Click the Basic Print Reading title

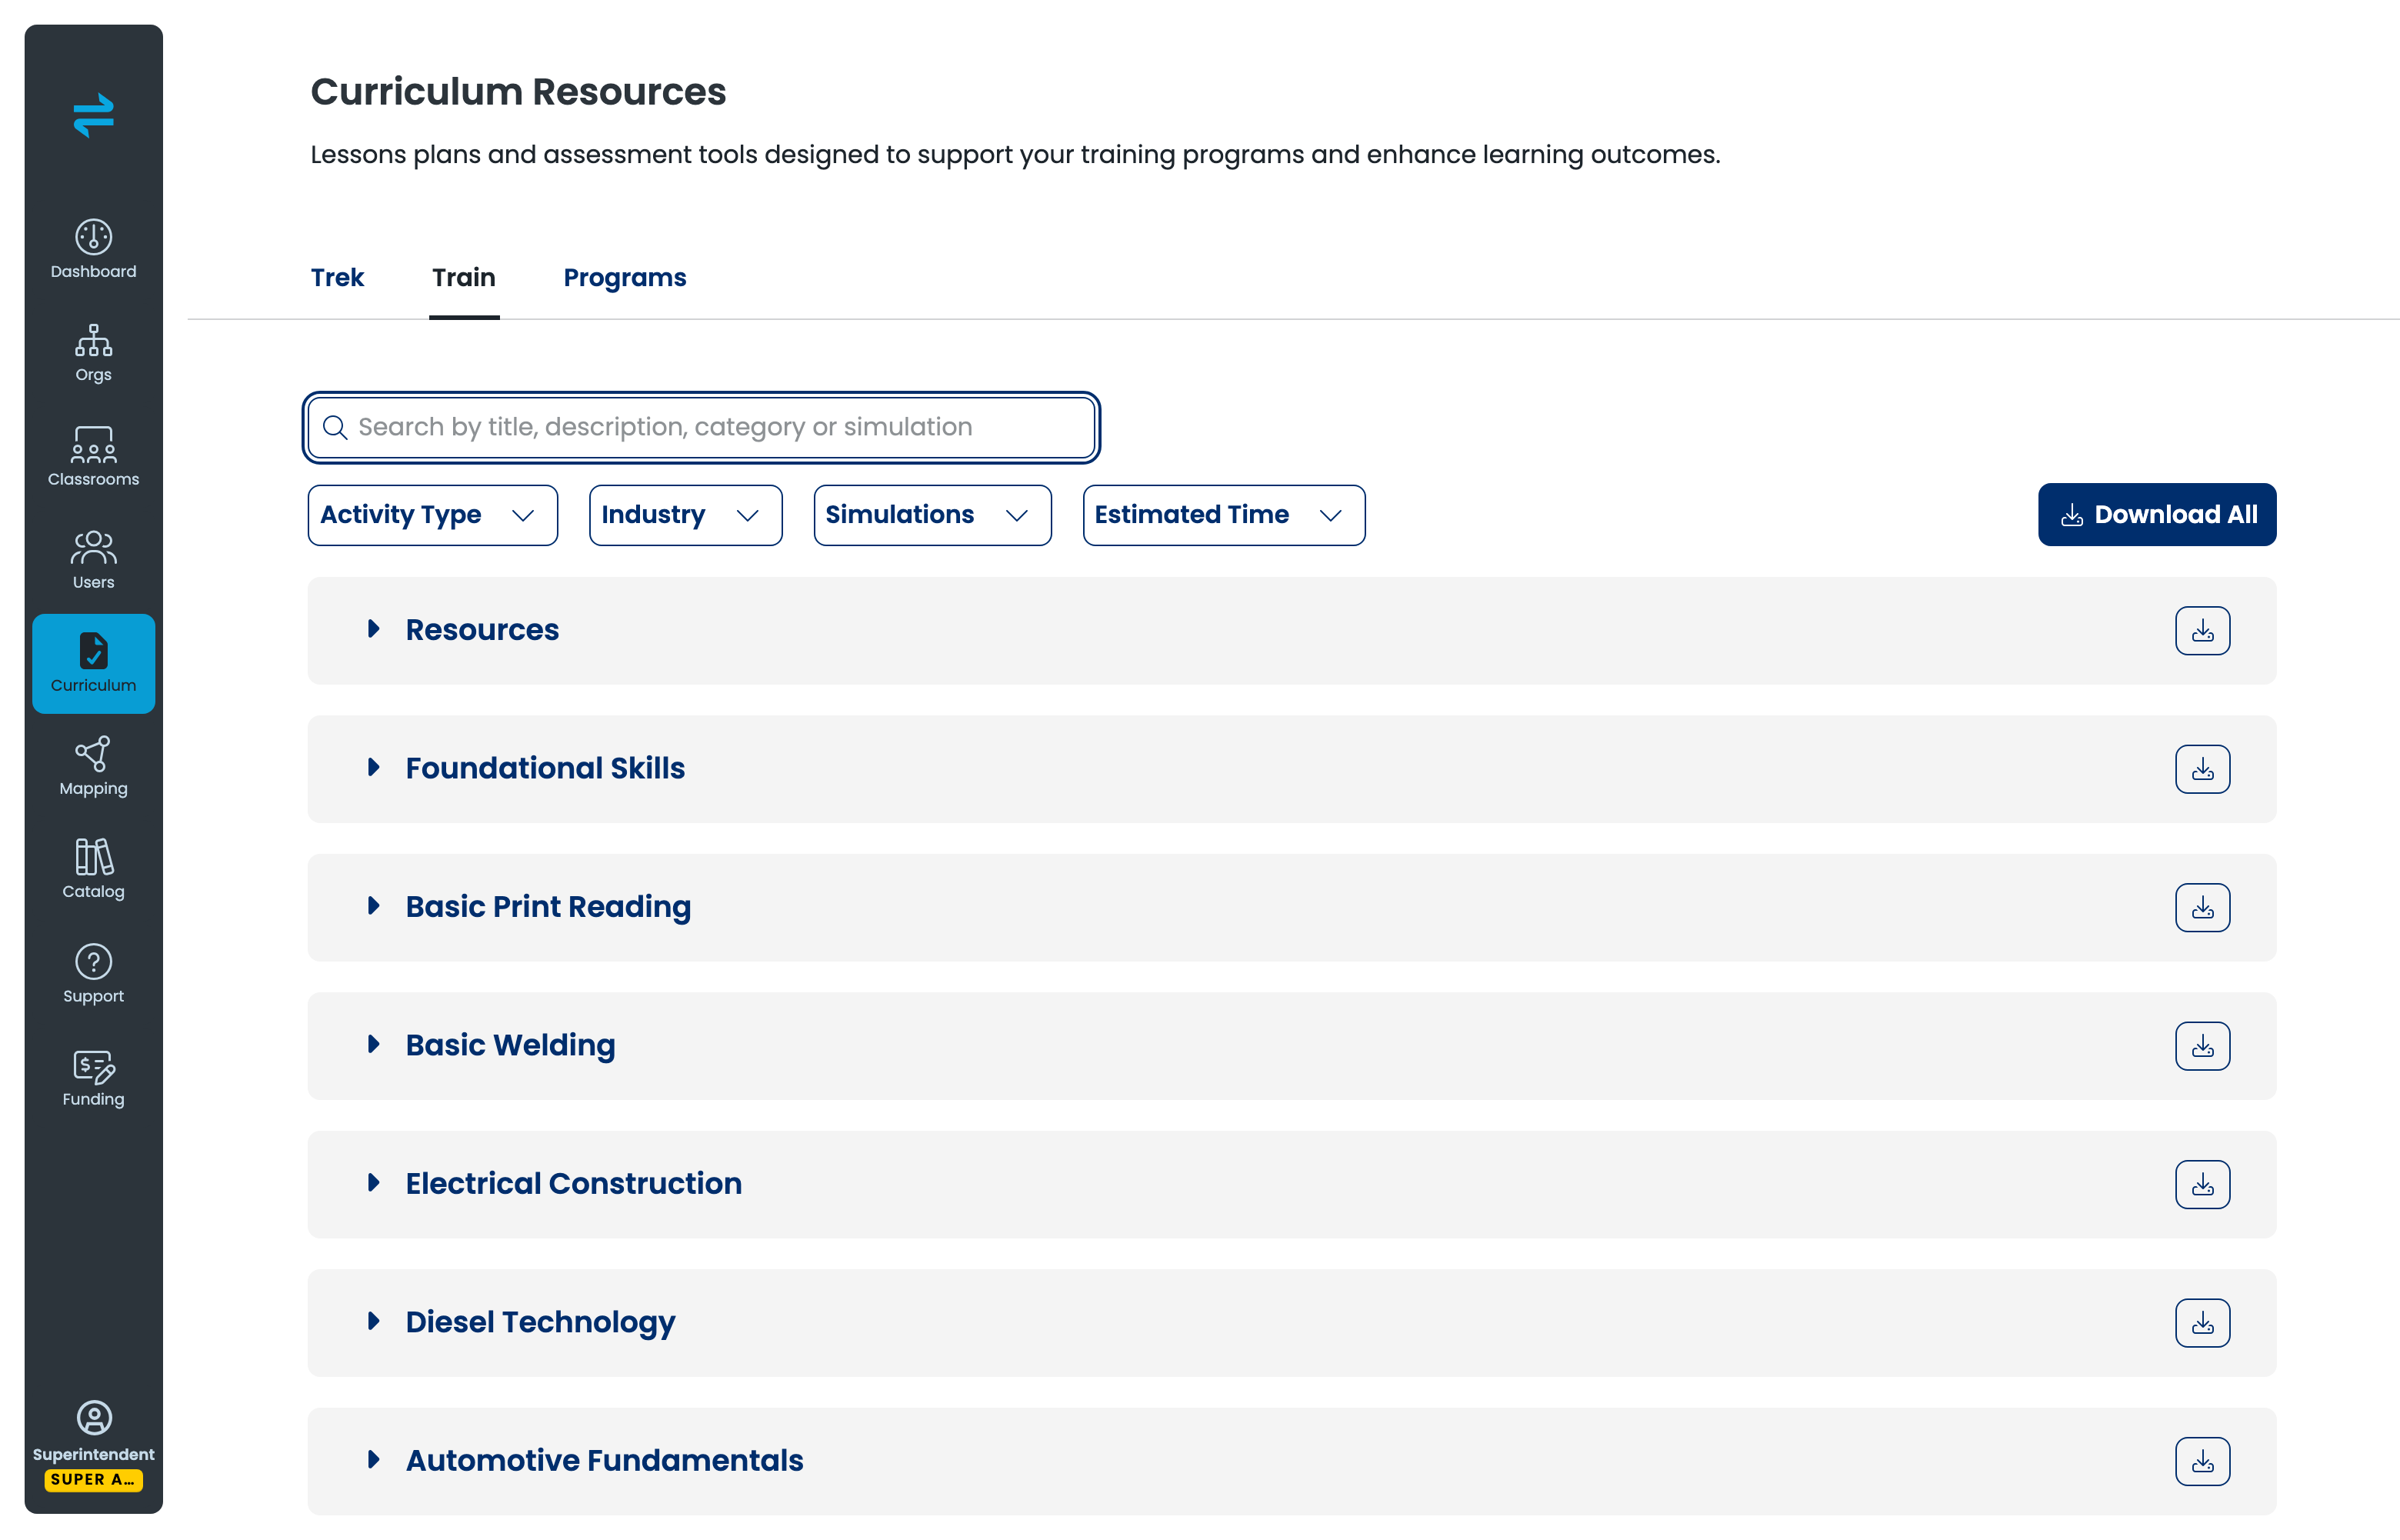tap(548, 907)
